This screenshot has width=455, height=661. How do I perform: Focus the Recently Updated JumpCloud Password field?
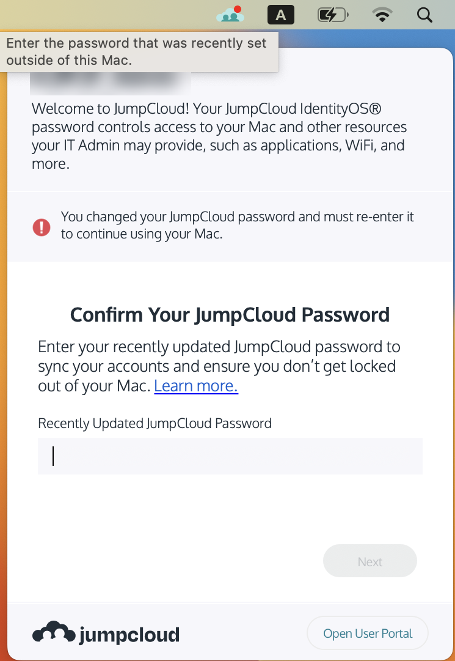(230, 456)
